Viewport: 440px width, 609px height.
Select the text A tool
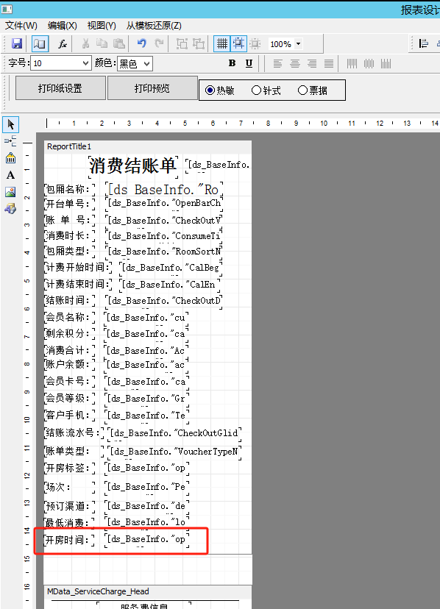point(10,175)
